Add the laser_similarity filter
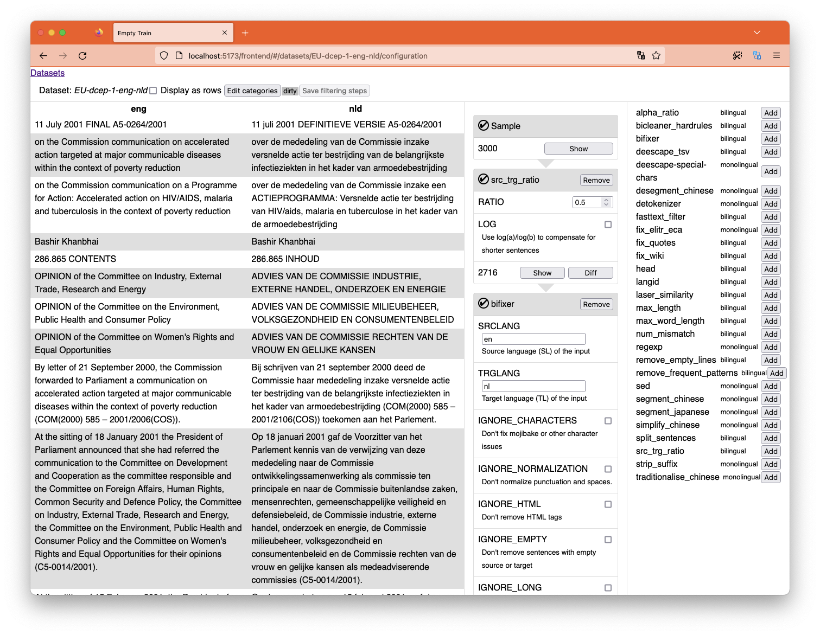 771,295
